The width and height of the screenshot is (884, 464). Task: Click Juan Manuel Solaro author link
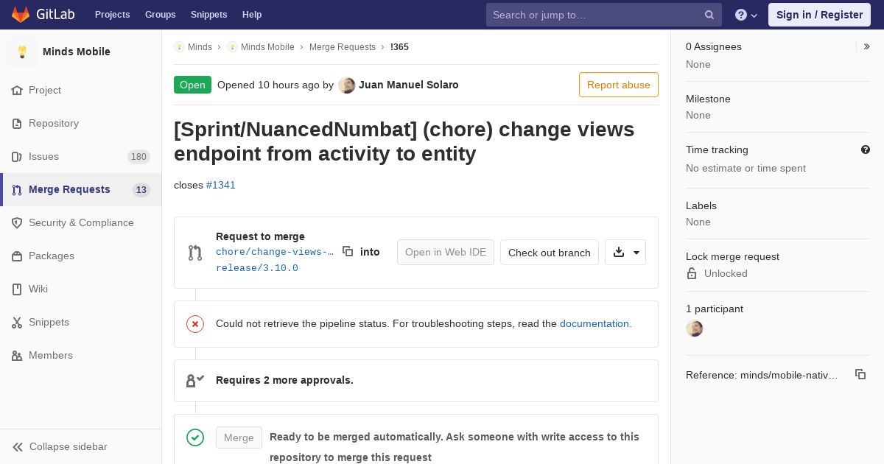pos(409,85)
